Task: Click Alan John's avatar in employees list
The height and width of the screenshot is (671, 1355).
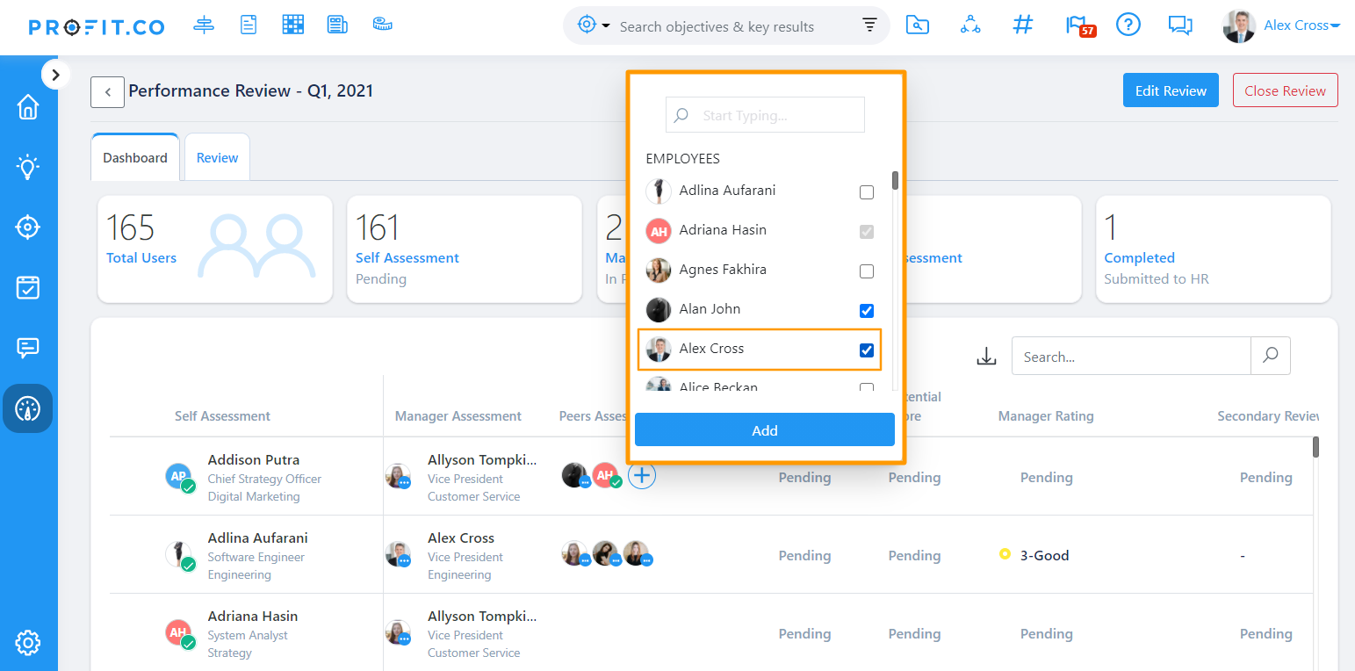Action: coord(659,310)
